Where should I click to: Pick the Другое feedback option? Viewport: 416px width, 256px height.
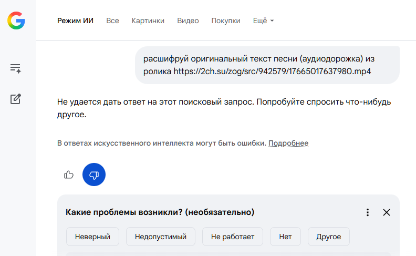click(329, 237)
